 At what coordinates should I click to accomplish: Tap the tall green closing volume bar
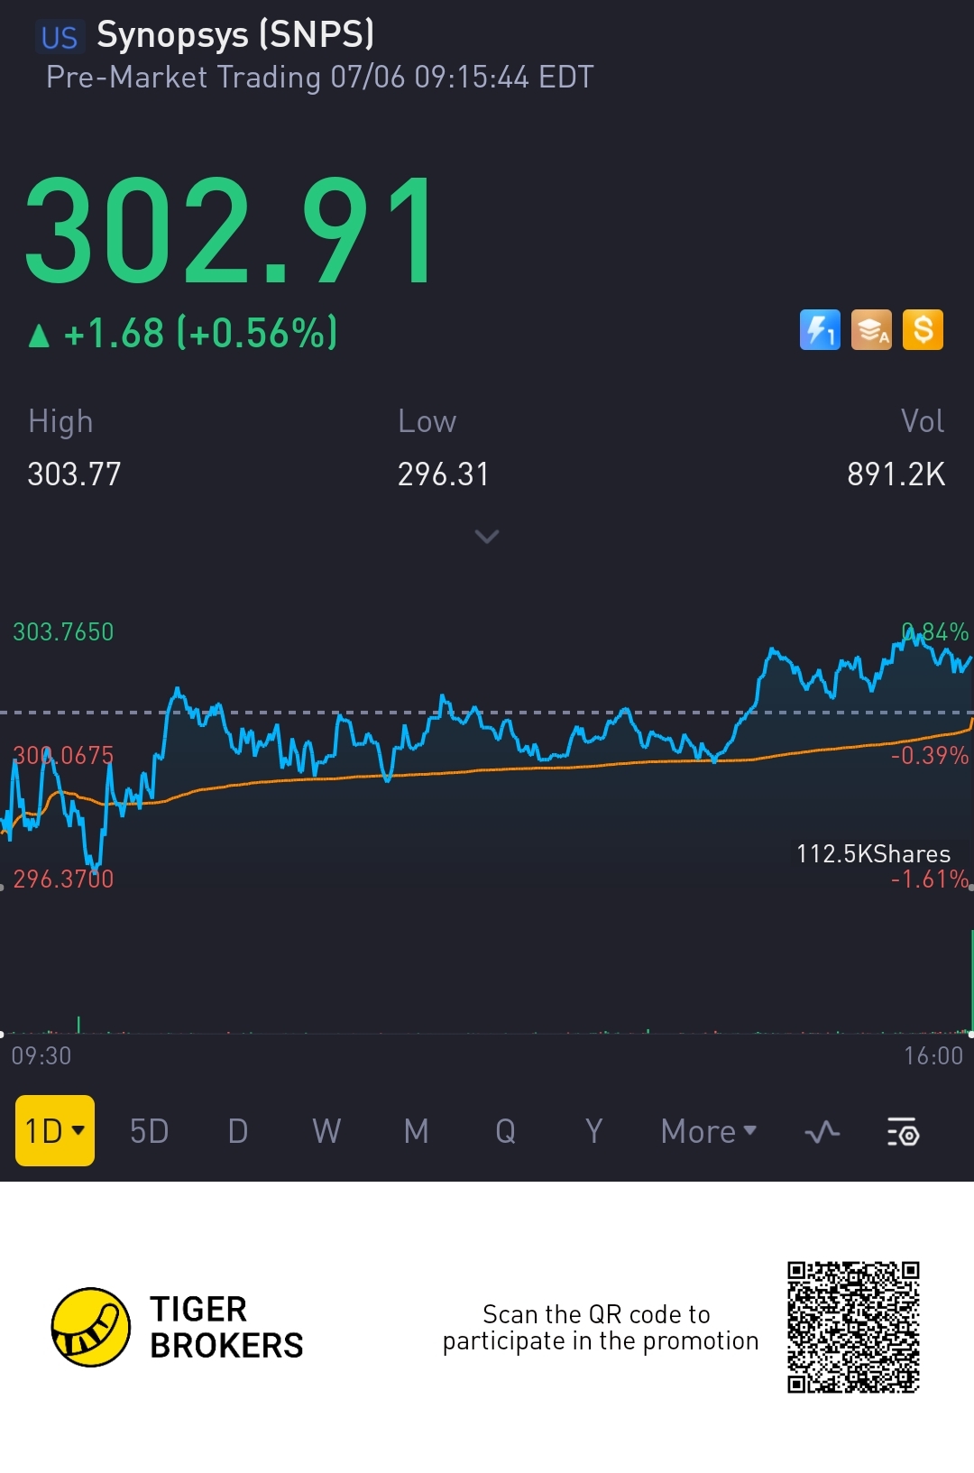pos(971,980)
